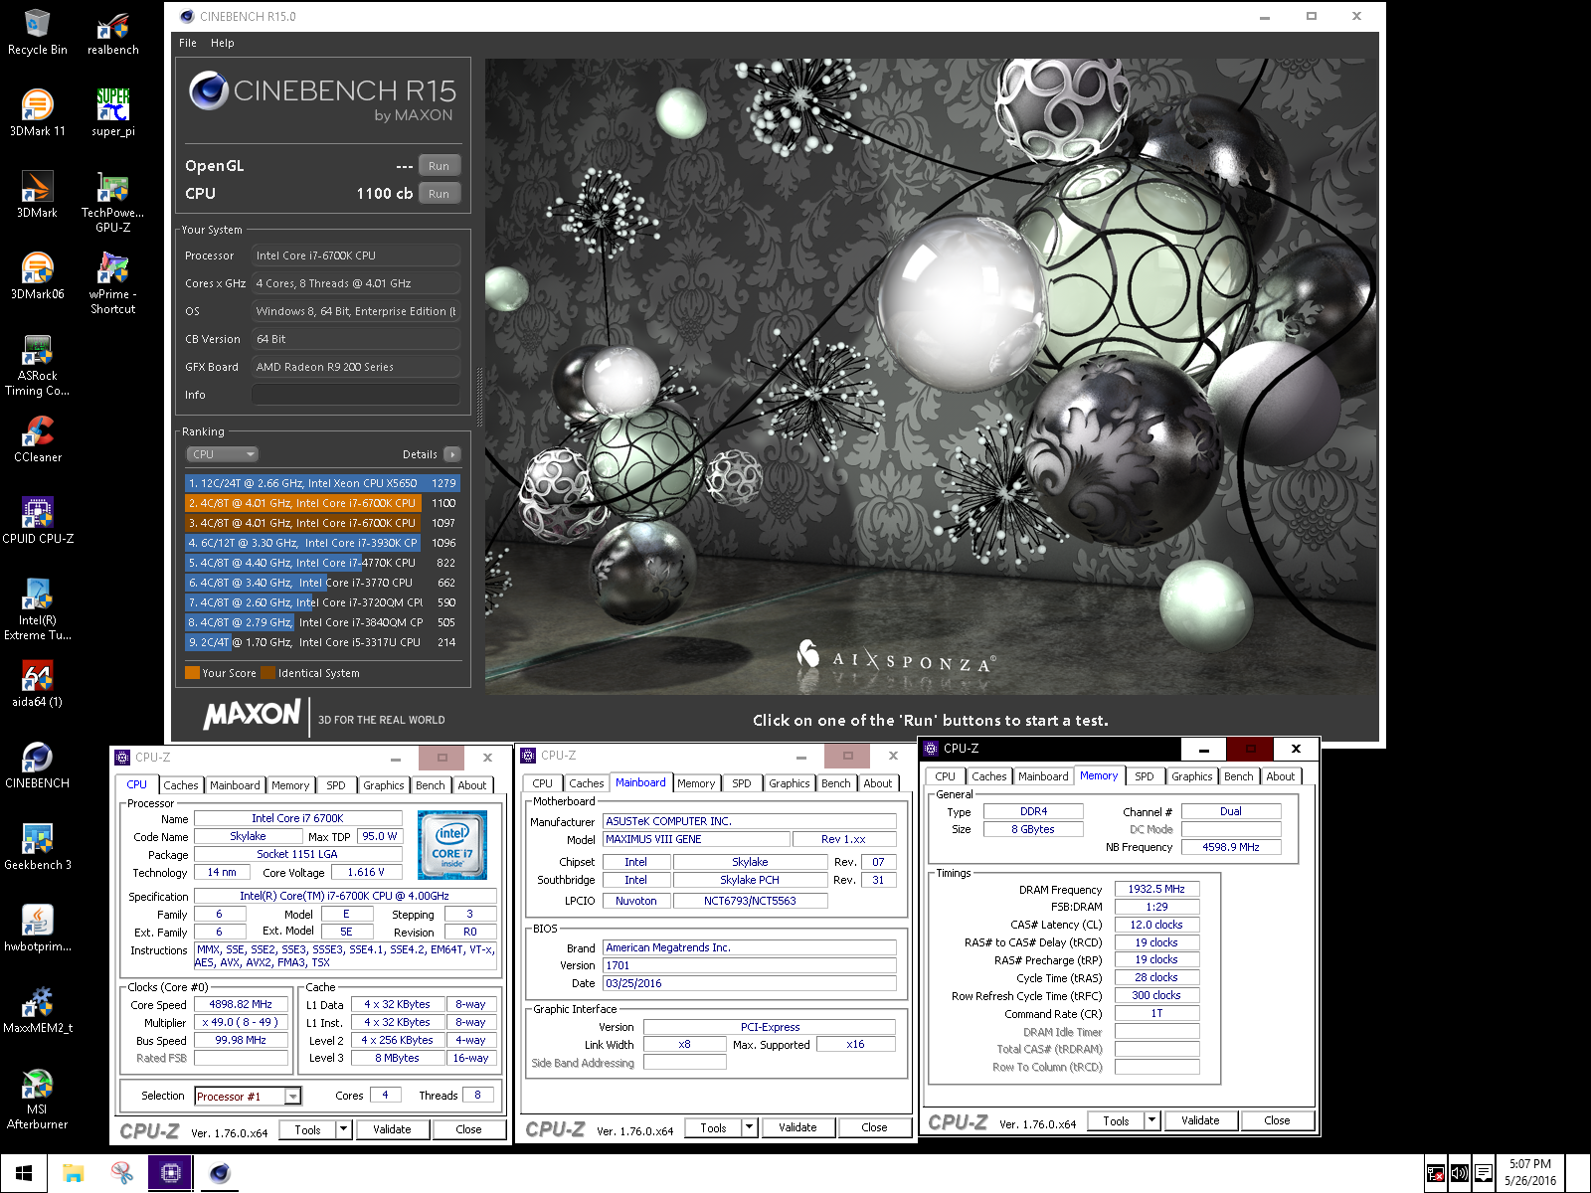Open the MaxxMEM2 desktop icon
Image resolution: width=1591 pixels, height=1193 pixels.
pos(38,1010)
